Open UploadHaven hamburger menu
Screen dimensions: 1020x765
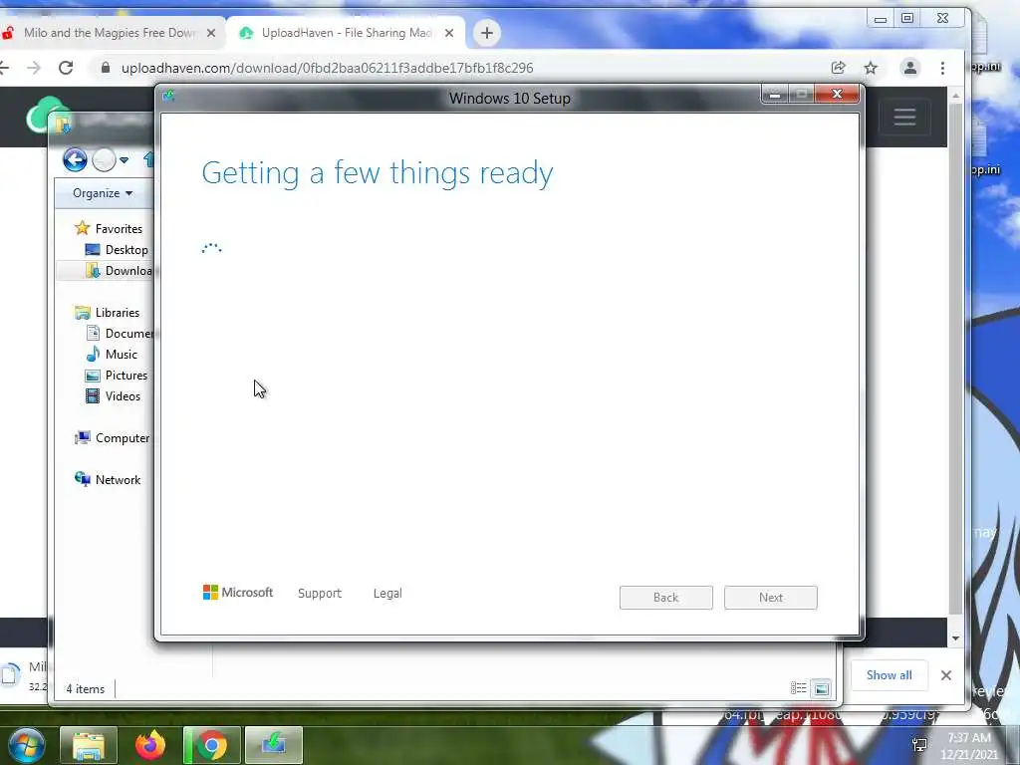(x=904, y=118)
